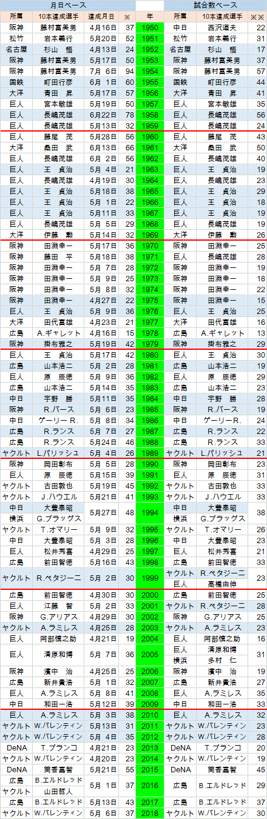This screenshot has height=819, width=267.
Task: Select the green 2012 year cell
Action: [x=150, y=737]
